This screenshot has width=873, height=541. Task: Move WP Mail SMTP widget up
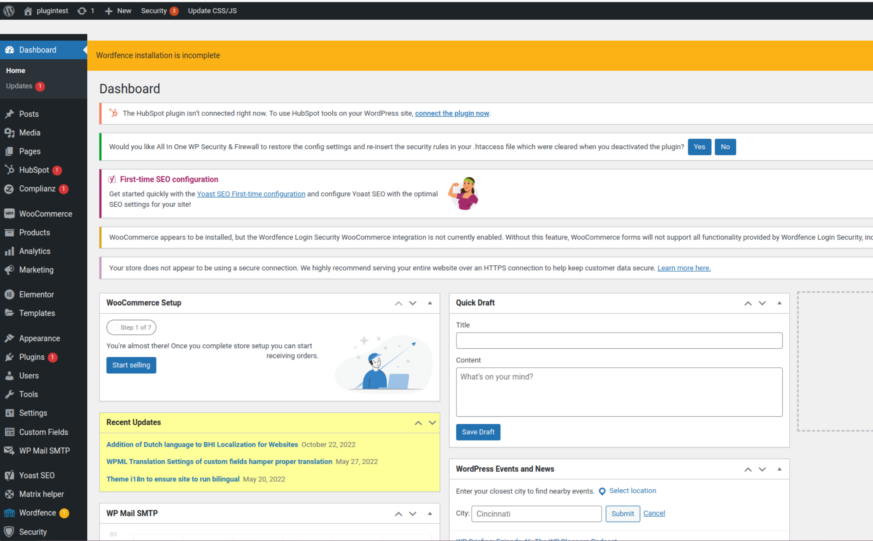point(399,514)
